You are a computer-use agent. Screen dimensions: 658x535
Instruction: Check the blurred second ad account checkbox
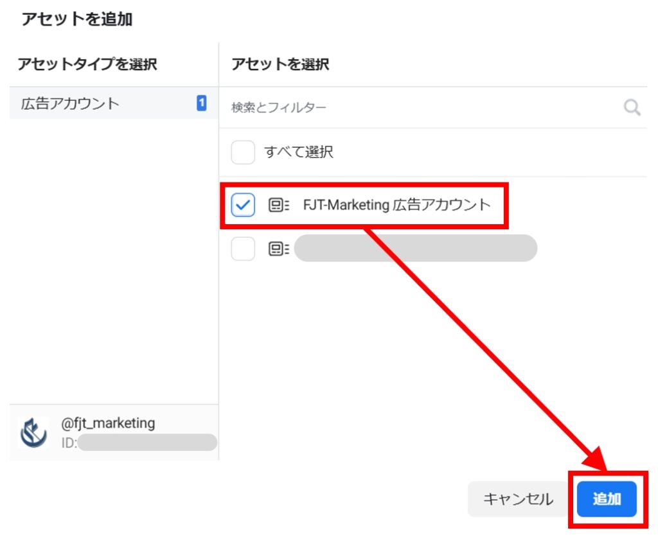(243, 249)
